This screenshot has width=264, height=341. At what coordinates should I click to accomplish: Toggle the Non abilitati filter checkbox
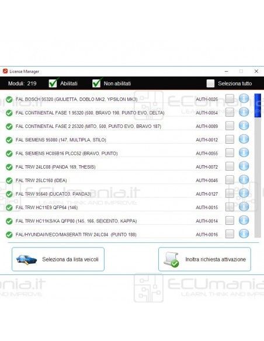pos(96,83)
